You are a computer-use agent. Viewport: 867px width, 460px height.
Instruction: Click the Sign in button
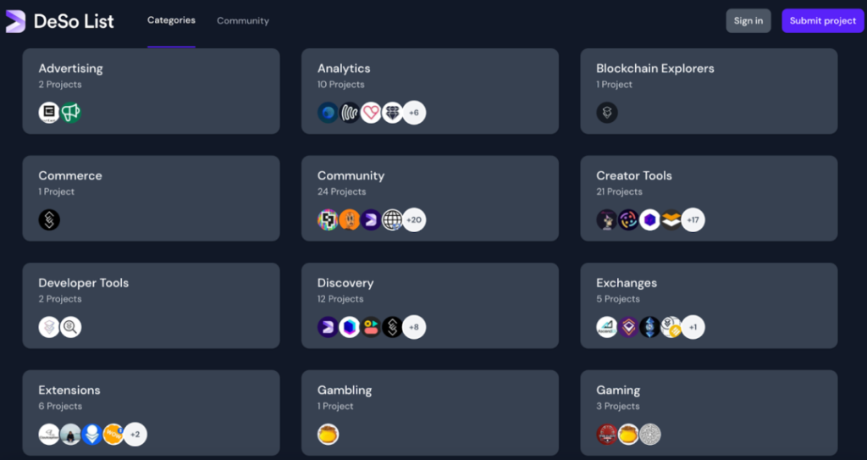(x=748, y=21)
